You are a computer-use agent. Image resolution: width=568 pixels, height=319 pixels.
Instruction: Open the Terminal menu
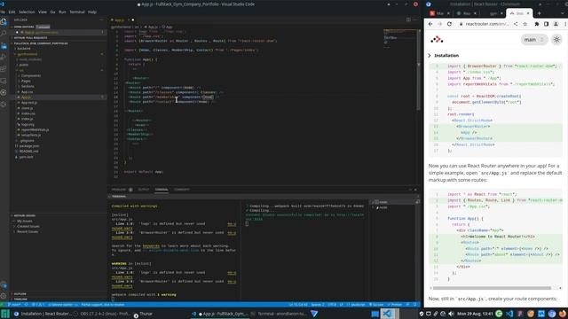pyautogui.click(x=77, y=12)
